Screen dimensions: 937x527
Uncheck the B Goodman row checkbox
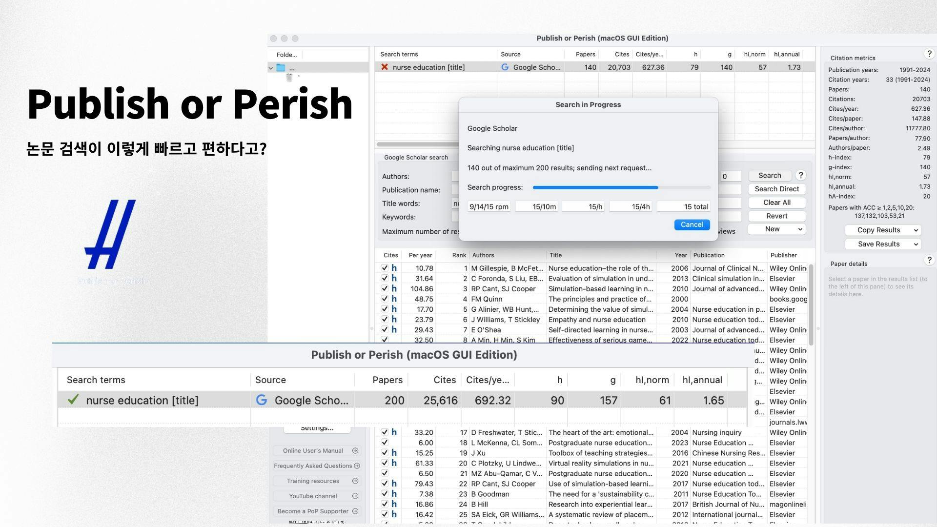pos(385,494)
